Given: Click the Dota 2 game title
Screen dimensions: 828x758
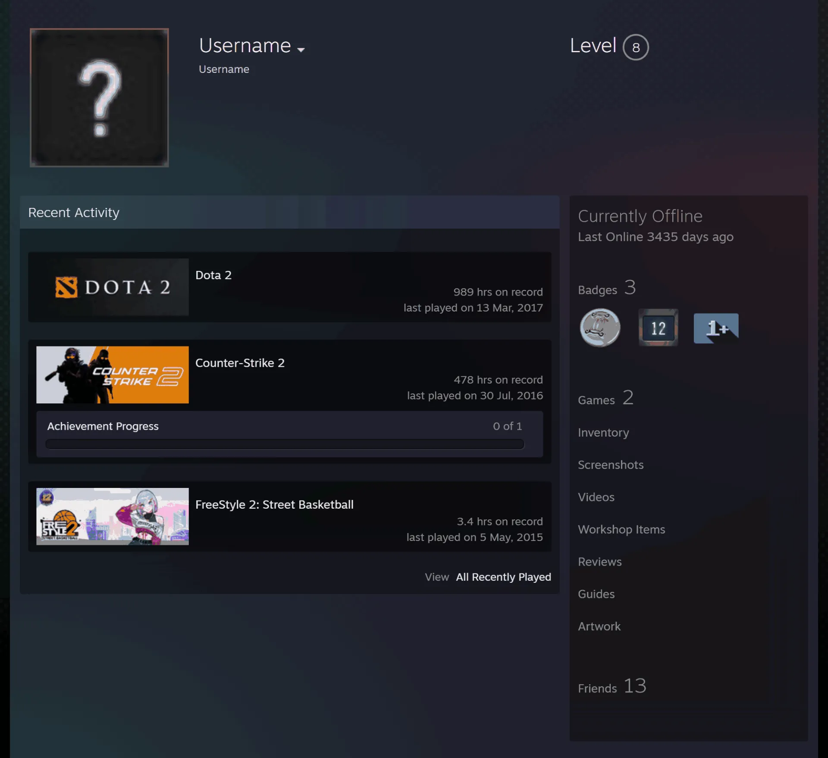Looking at the screenshot, I should pyautogui.click(x=213, y=275).
